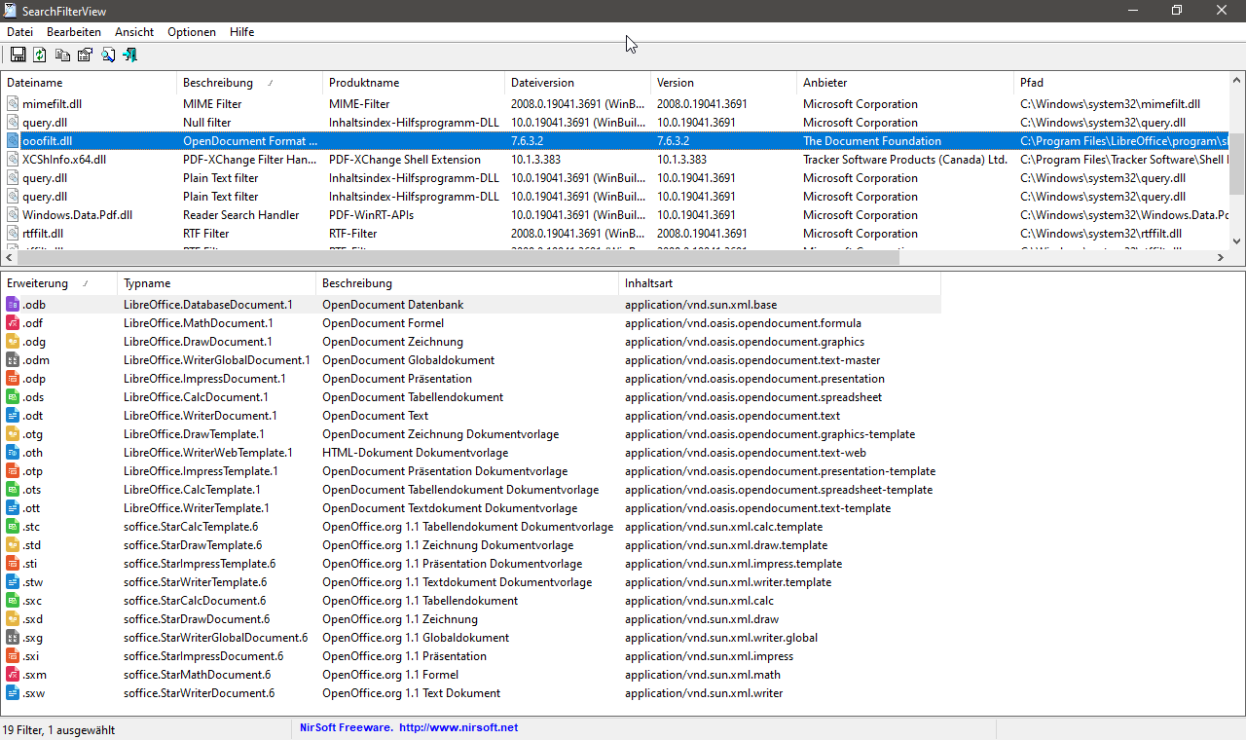1246x740 pixels.
Task: Select the 'Null filter' query.dll row
Action: tap(614, 123)
